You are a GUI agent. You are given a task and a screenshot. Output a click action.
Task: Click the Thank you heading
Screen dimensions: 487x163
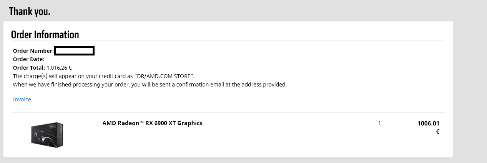coord(30,11)
